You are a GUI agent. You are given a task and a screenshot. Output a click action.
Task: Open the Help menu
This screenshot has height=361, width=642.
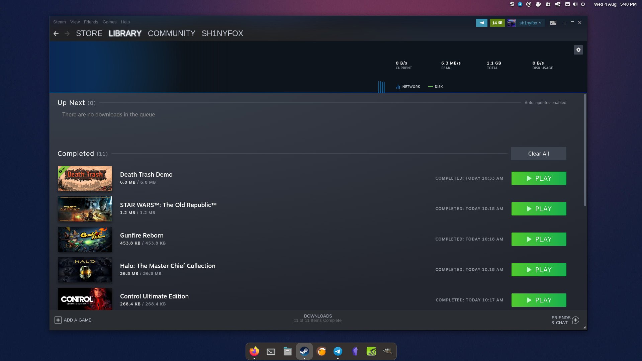(125, 22)
